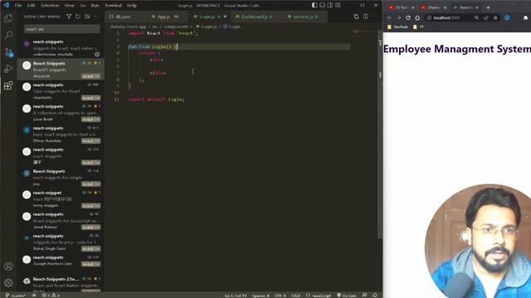This screenshot has width=531, height=298.
Task: Open the Explorer view in activity bar
Action: 8,18
